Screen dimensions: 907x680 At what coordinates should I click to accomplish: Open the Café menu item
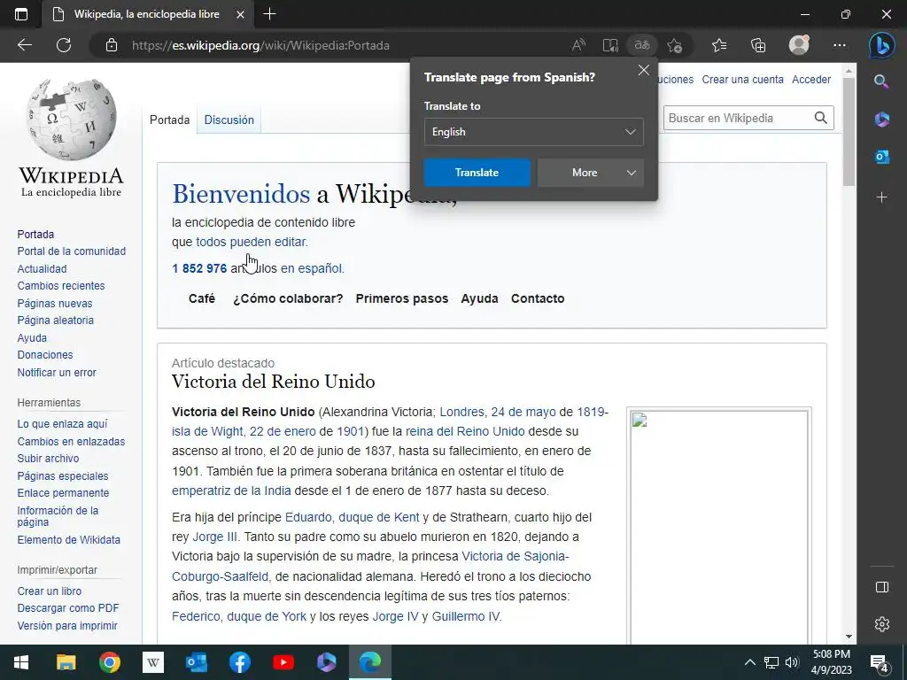pyautogui.click(x=202, y=298)
